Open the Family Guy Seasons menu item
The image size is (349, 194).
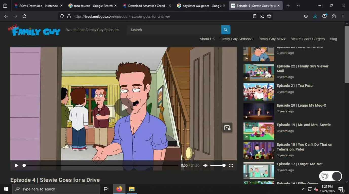click(236, 39)
